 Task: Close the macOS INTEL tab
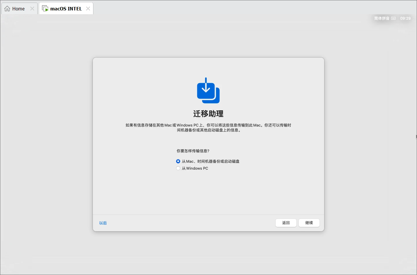click(88, 9)
